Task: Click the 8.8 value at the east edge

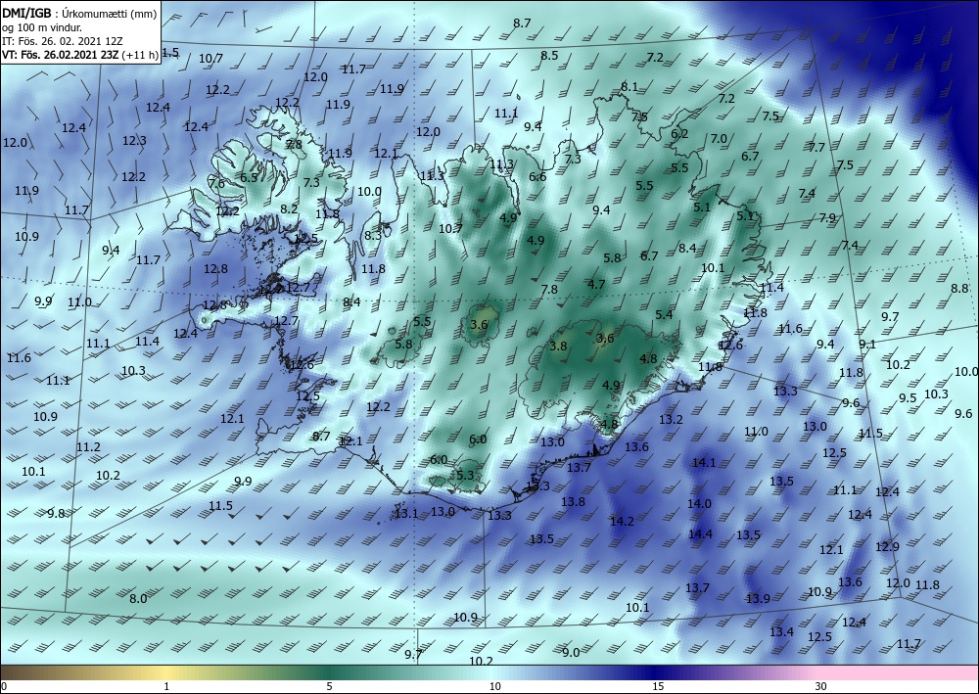Action: pyautogui.click(x=959, y=289)
